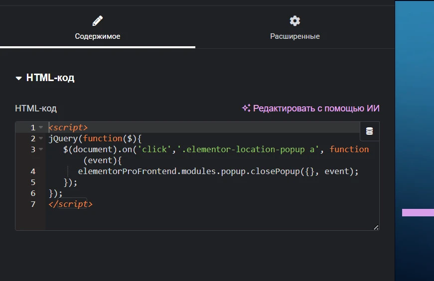
Task: Click the purple bar in preview
Action: [418, 212]
